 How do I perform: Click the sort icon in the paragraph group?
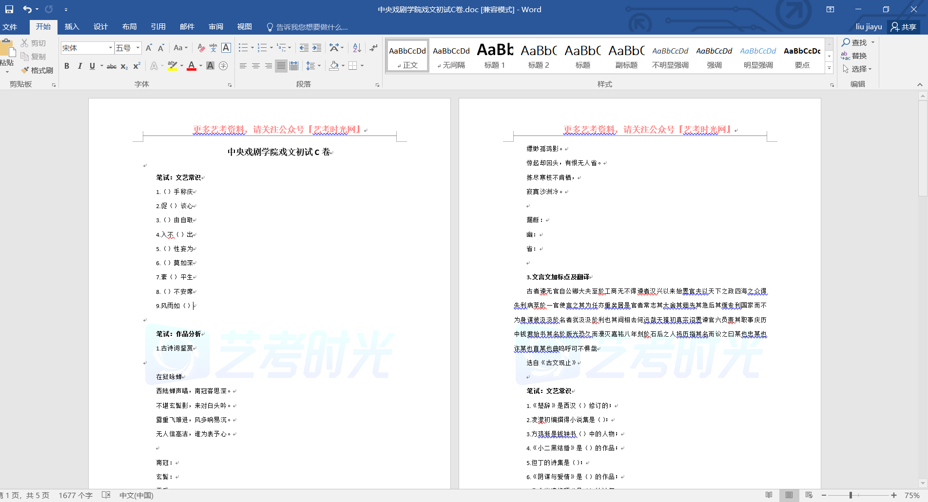(x=357, y=48)
